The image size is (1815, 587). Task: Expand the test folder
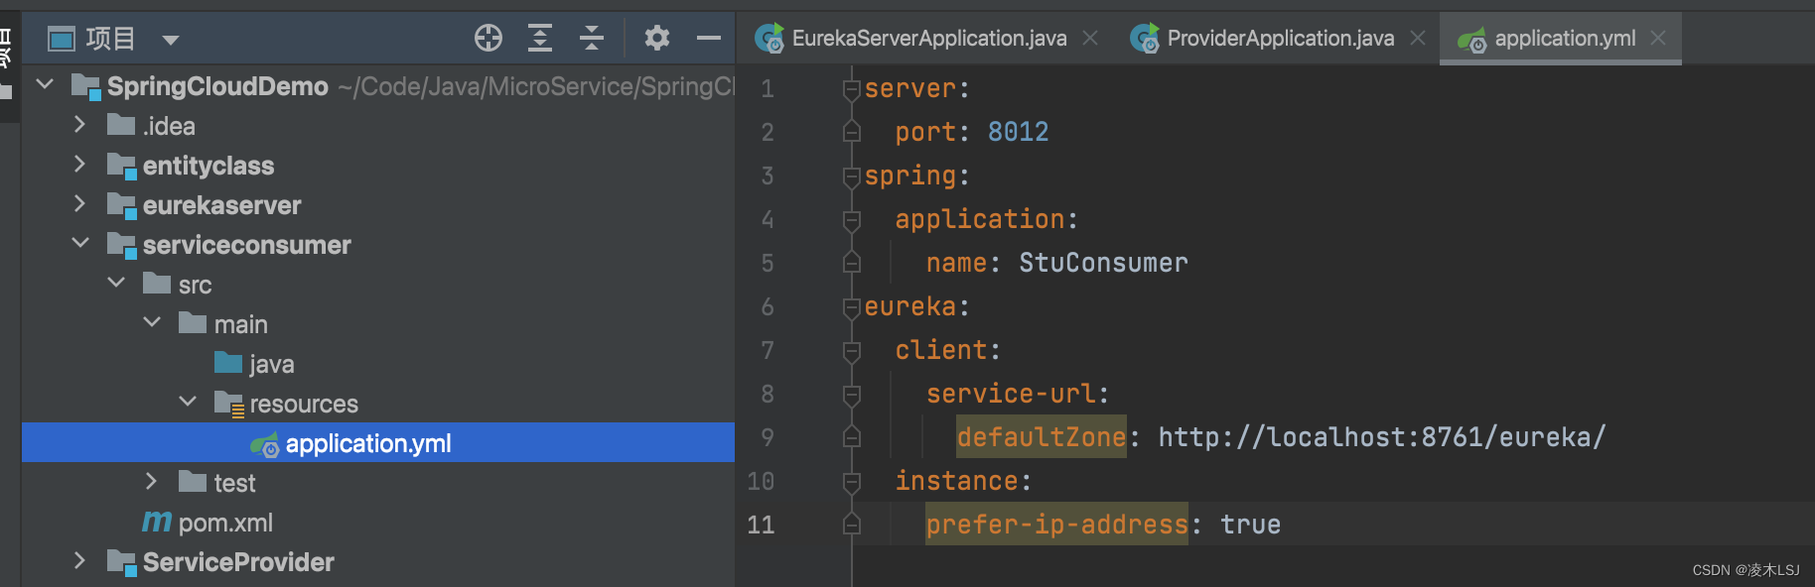point(152,481)
